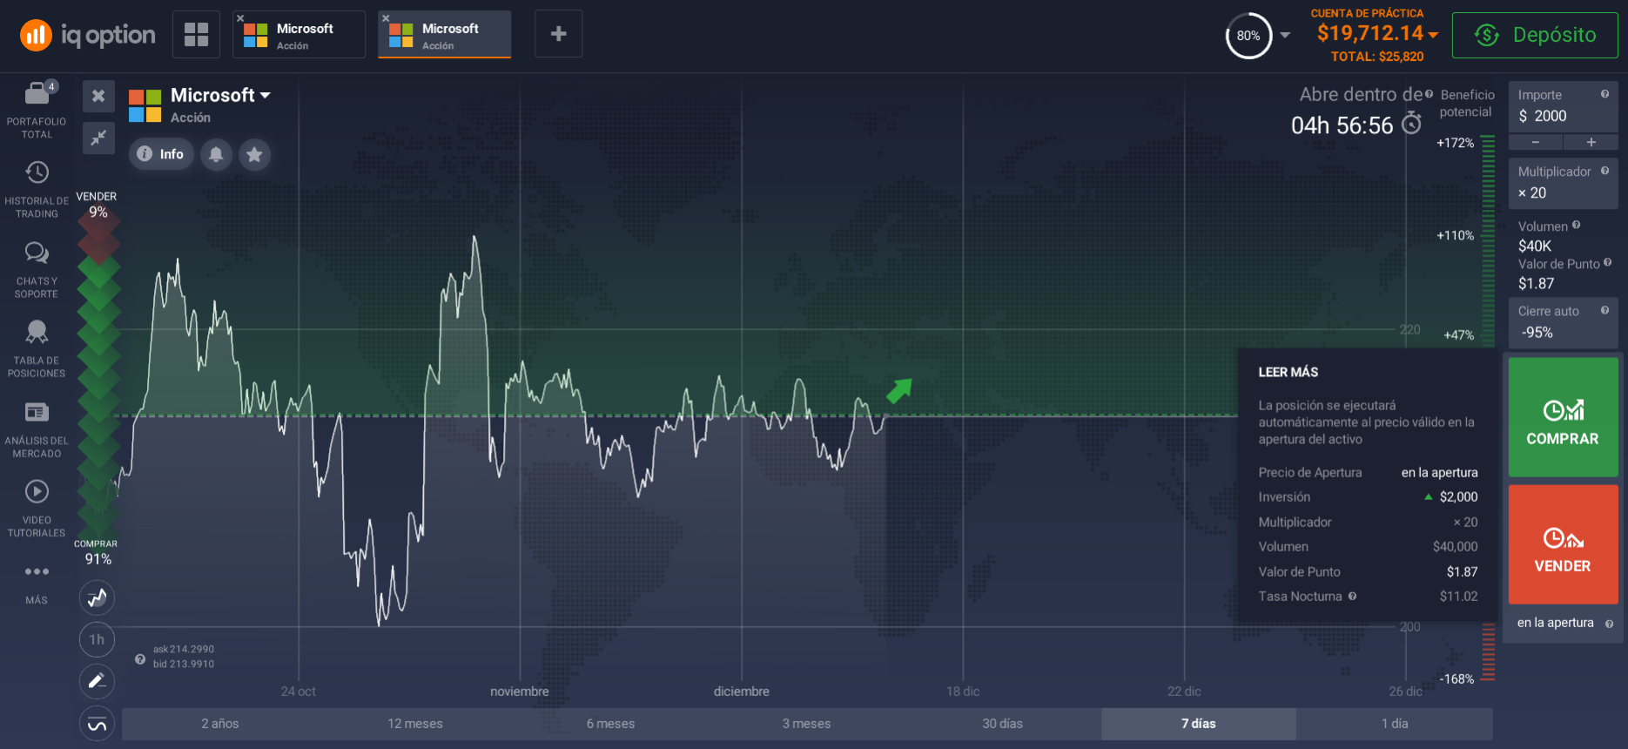The width and height of the screenshot is (1628, 749).
Task: Click the 80% progress circle
Action: 1248,36
